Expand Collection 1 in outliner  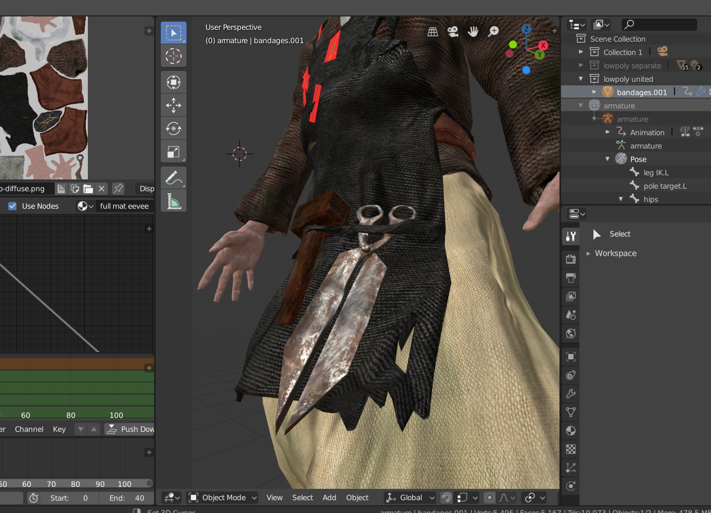[581, 52]
